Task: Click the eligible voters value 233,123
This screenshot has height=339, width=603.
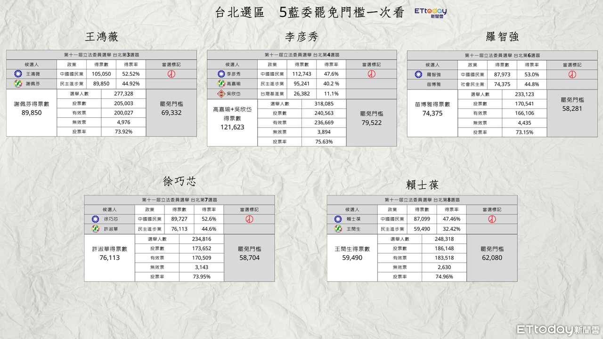Action: tap(524, 94)
